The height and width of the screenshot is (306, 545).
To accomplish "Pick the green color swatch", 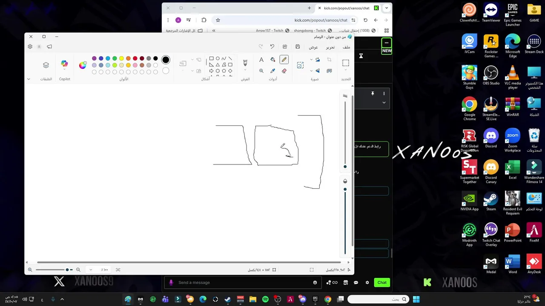I will pos(115,59).
